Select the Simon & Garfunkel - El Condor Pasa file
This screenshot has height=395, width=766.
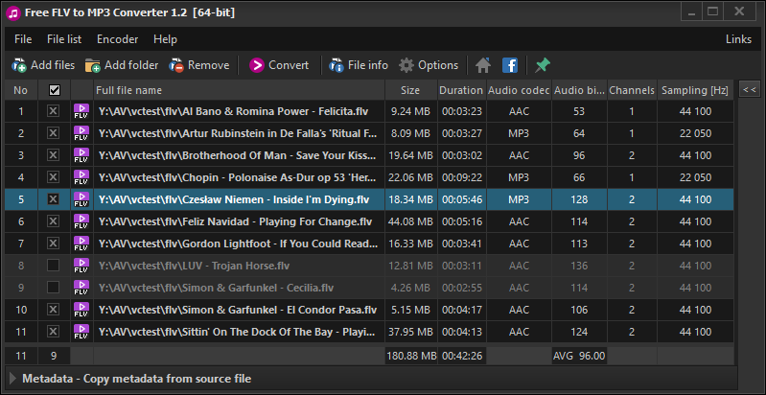click(x=238, y=310)
